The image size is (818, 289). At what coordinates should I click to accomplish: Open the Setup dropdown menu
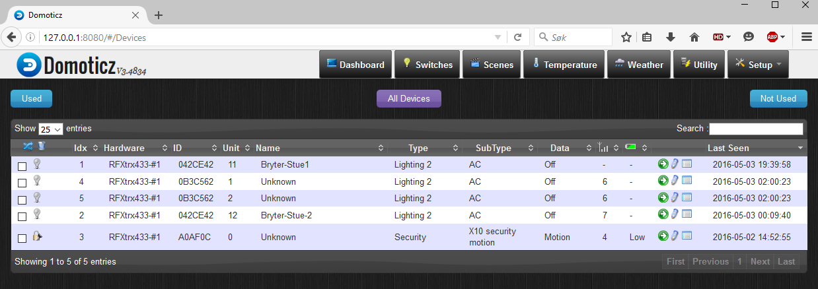[x=758, y=65]
